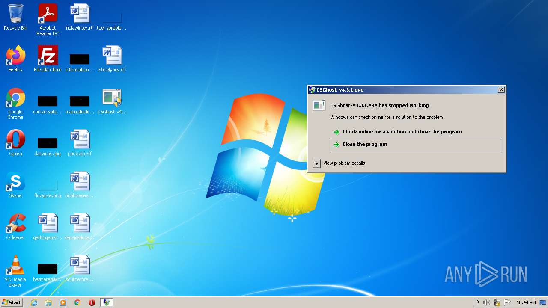Choose Close the program option
The height and width of the screenshot is (308, 548).
pos(416,145)
